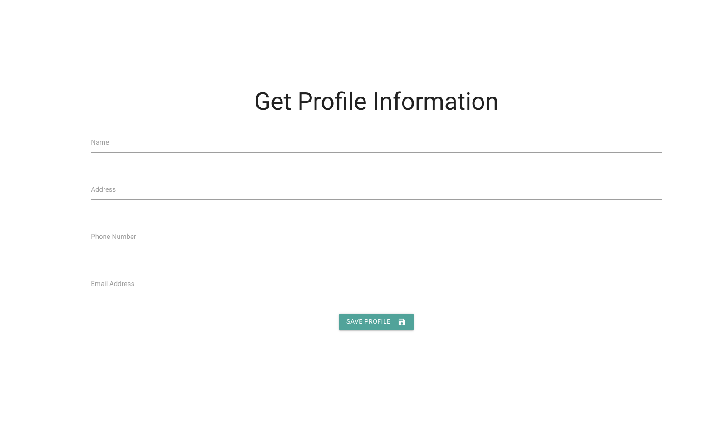Click the teal SAVE PROFILE button label
This screenshot has height=427, width=725.
pos(368,322)
